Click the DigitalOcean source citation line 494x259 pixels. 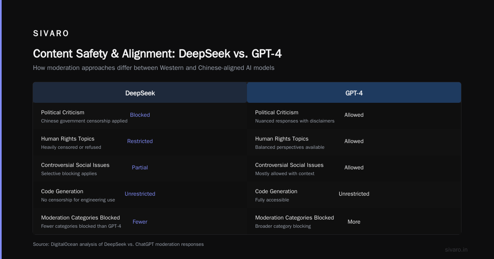[118, 244]
